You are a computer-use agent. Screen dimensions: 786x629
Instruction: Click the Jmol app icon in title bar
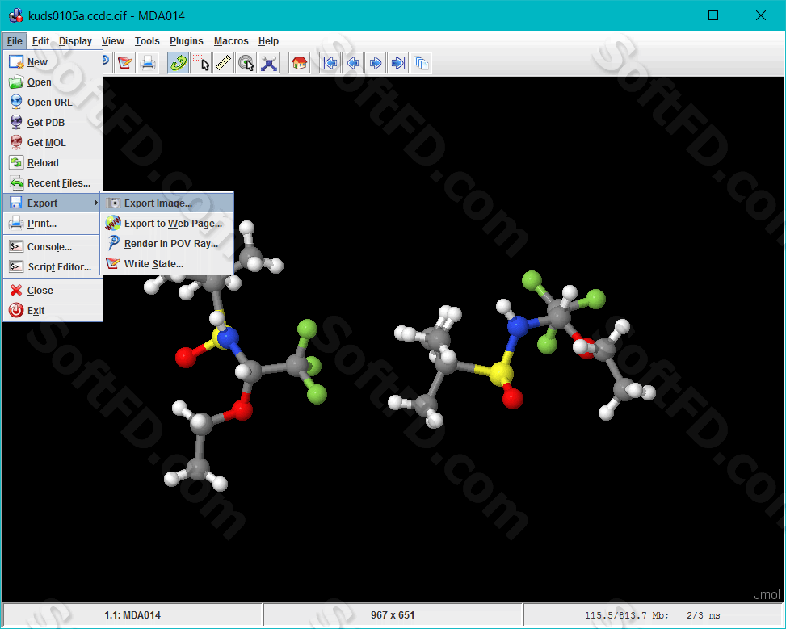coord(15,15)
